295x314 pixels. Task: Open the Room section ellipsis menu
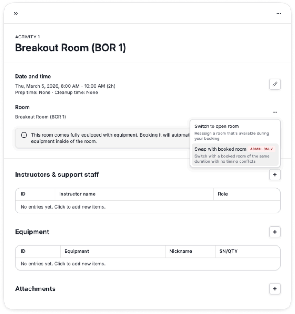click(275, 112)
